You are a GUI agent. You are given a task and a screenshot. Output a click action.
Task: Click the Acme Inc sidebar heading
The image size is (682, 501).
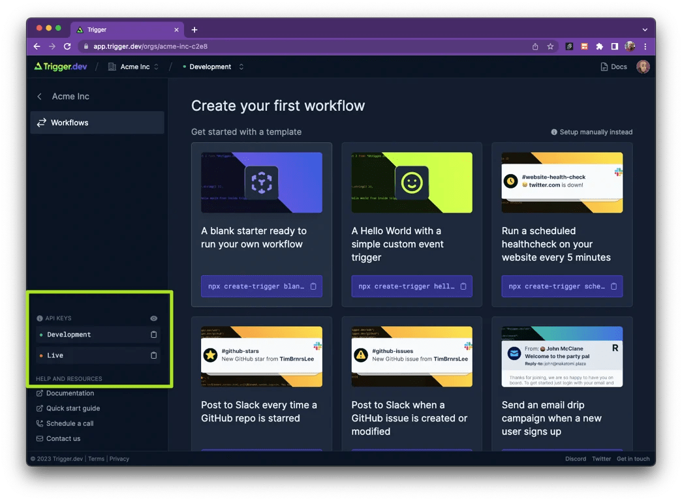coord(70,97)
